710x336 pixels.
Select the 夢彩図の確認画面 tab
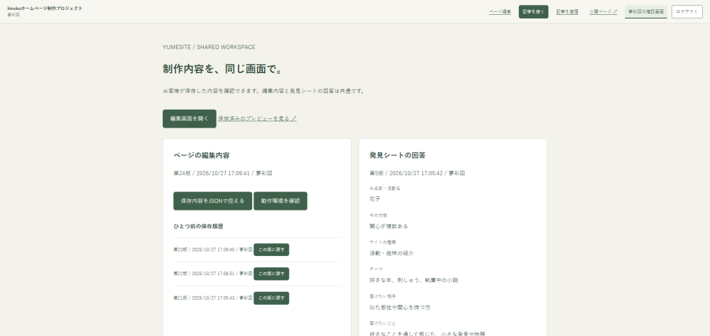[x=645, y=12]
